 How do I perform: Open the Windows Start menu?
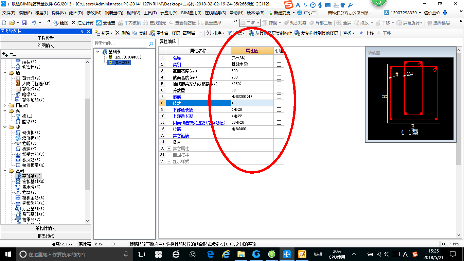(x=7, y=254)
